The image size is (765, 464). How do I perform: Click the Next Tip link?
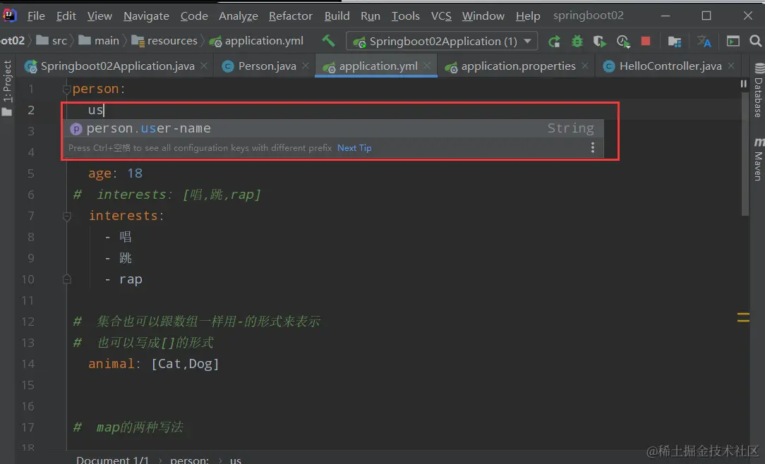354,147
